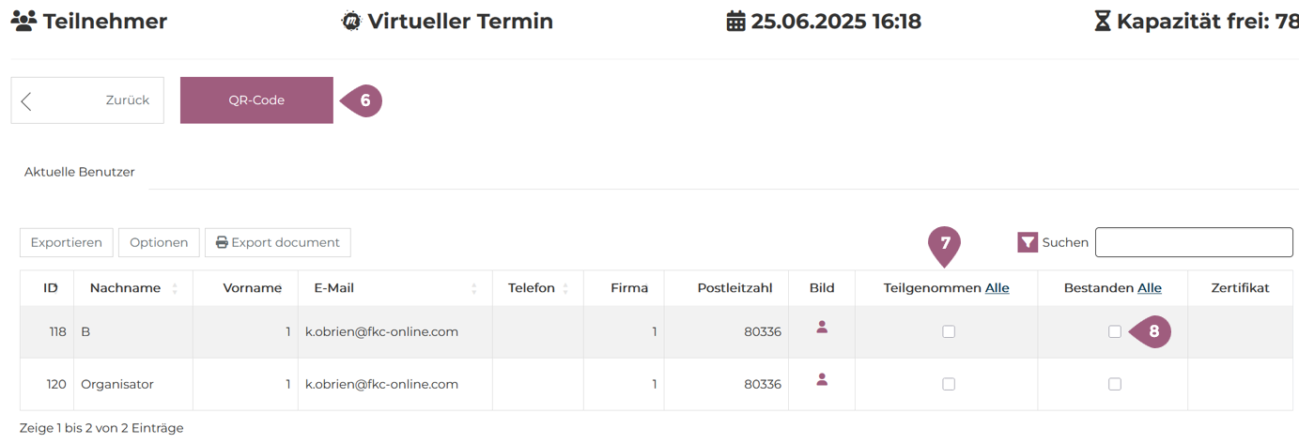Open the Optionen menu
Image resolution: width=1299 pixels, height=444 pixels.
(159, 242)
